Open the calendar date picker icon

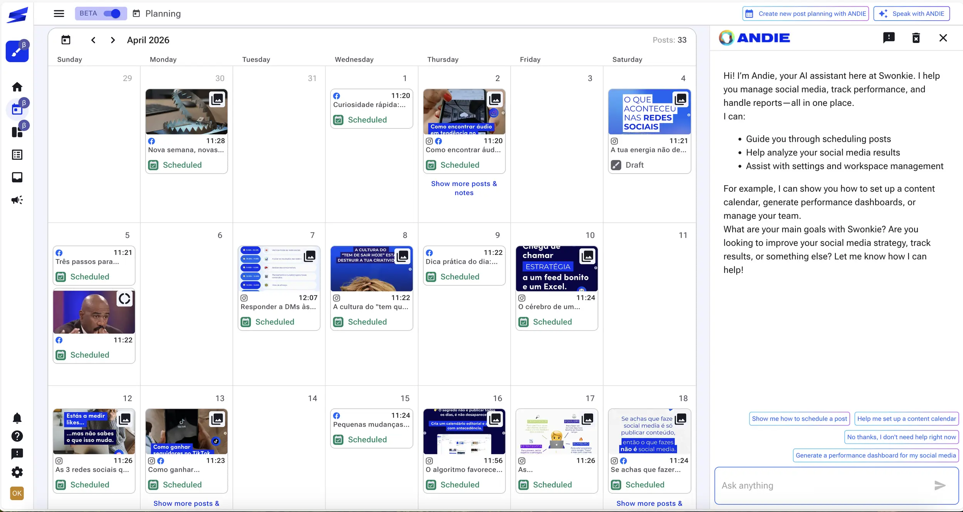click(66, 40)
